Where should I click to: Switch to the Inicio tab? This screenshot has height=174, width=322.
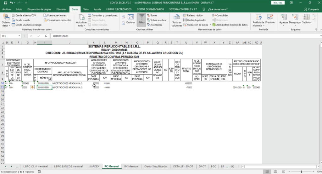(19, 9)
